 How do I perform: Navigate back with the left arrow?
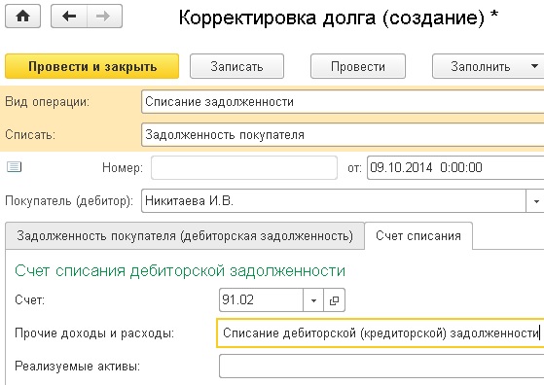[x=69, y=16]
